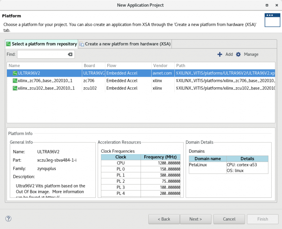Open Create a new platform from hardware tab
Screen dimensions: 282x229
tap(125, 44)
